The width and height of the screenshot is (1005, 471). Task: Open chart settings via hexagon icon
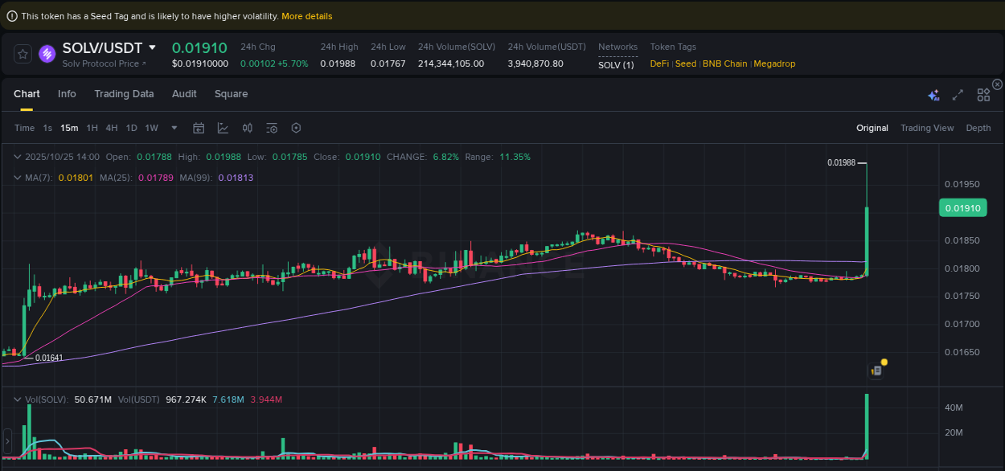[296, 128]
